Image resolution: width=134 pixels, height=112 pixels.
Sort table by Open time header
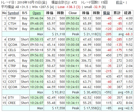click(x=37, y=13)
